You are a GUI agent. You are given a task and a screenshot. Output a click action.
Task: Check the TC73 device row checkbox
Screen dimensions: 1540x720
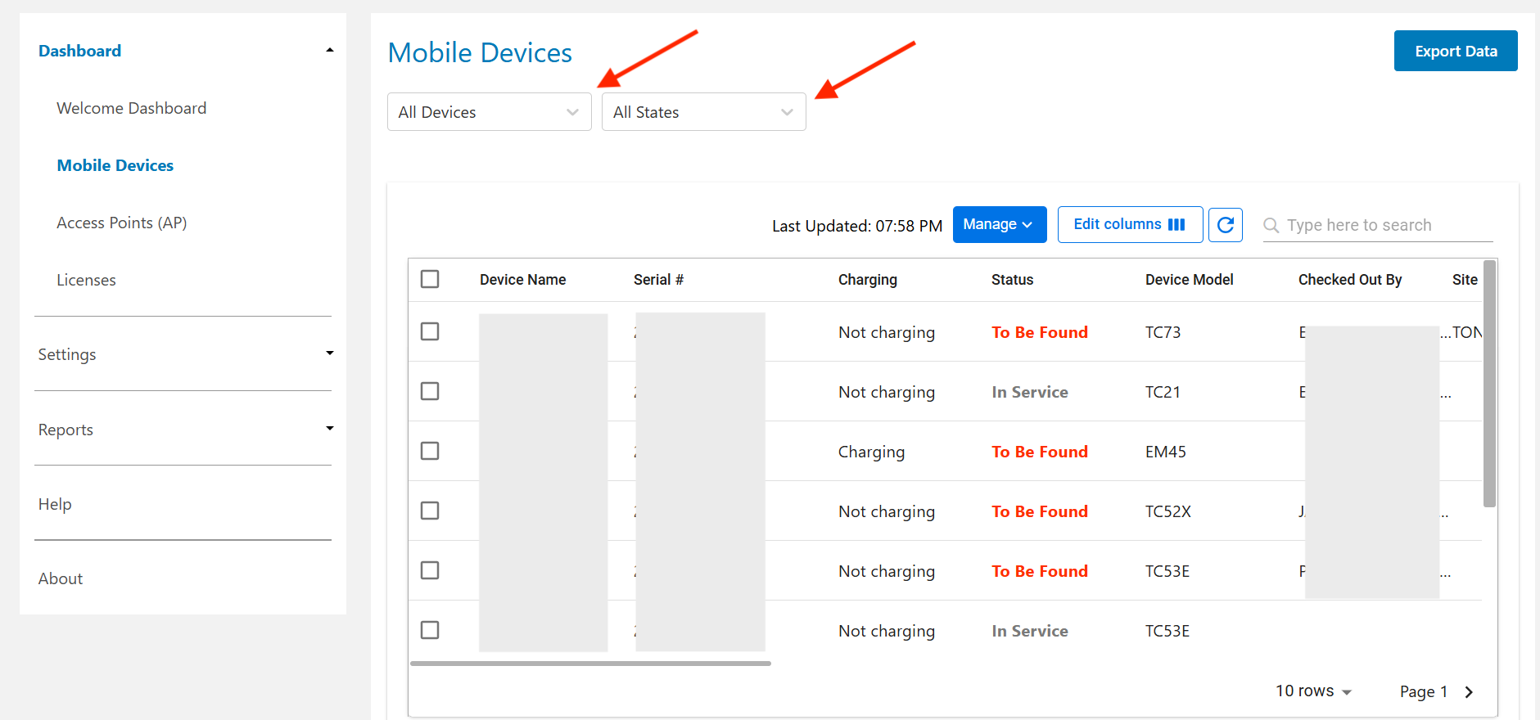[430, 331]
